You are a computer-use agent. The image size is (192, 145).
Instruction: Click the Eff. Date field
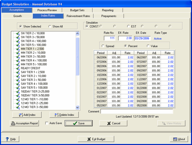click(142, 39)
